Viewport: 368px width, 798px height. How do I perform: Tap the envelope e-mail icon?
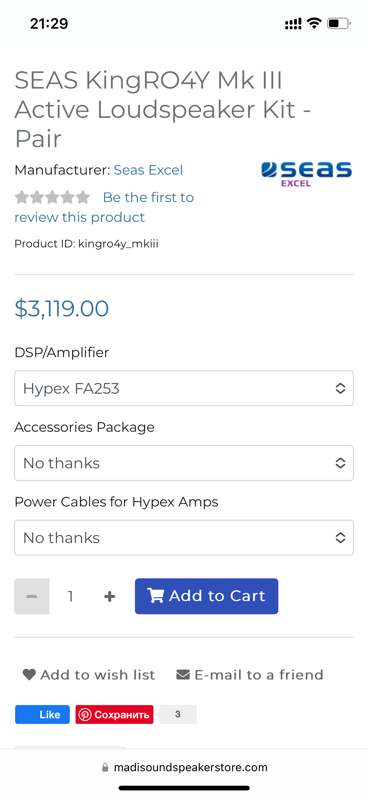183,675
